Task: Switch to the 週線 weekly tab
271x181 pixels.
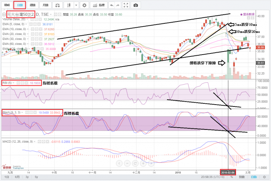Action: coord(32,5)
